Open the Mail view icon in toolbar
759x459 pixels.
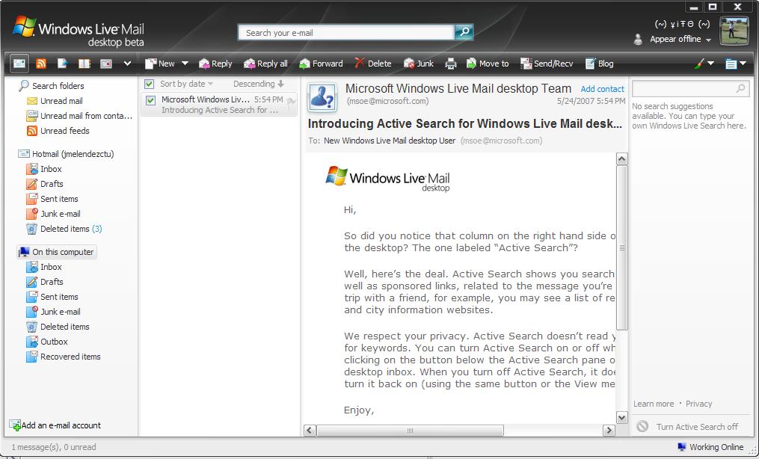(x=19, y=64)
